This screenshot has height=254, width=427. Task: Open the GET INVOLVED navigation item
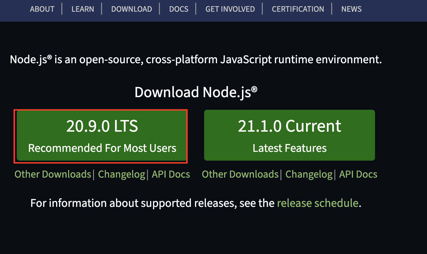pyautogui.click(x=230, y=9)
